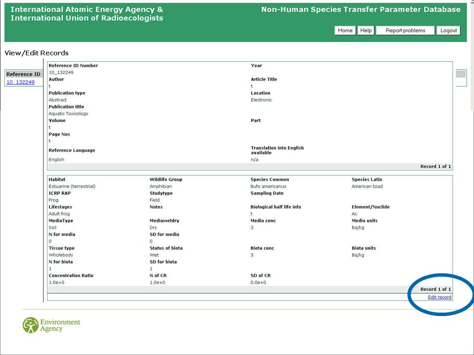The width and height of the screenshot is (474, 355).
Task: Click the Edit record link
Action: pos(439,297)
